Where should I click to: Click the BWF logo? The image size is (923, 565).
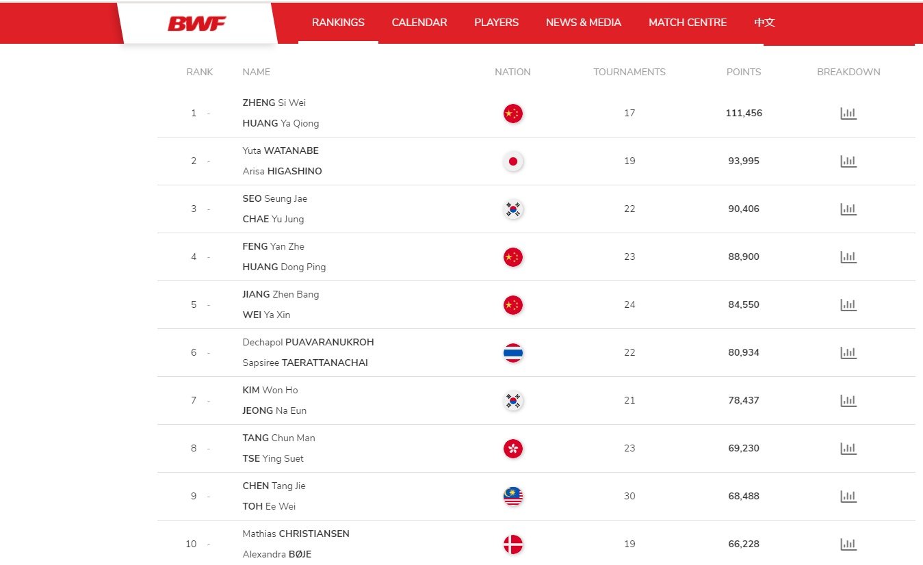pos(197,24)
